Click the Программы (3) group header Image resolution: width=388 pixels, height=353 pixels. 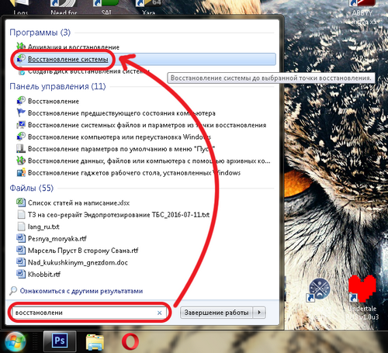(x=40, y=33)
